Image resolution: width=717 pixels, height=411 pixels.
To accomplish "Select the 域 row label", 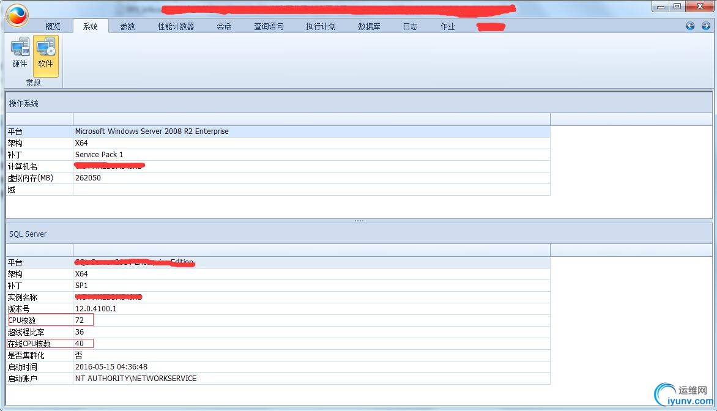I will [x=12, y=190].
